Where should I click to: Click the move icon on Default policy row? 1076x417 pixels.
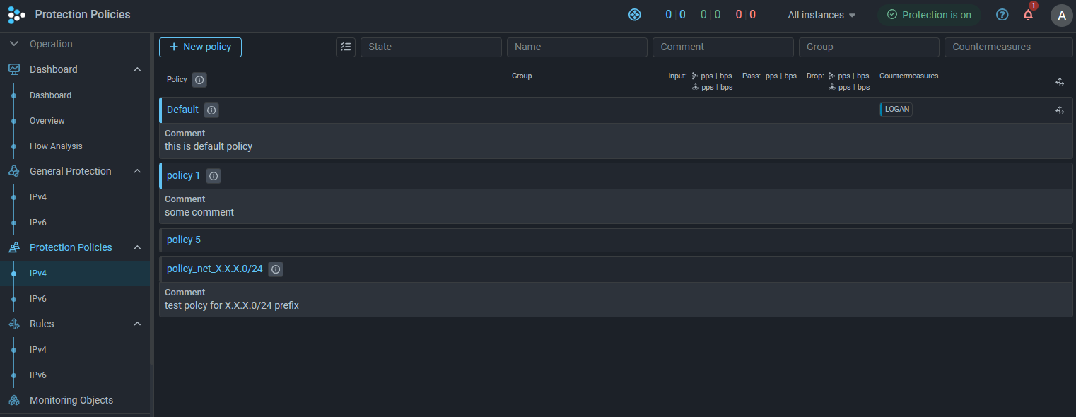click(1060, 110)
